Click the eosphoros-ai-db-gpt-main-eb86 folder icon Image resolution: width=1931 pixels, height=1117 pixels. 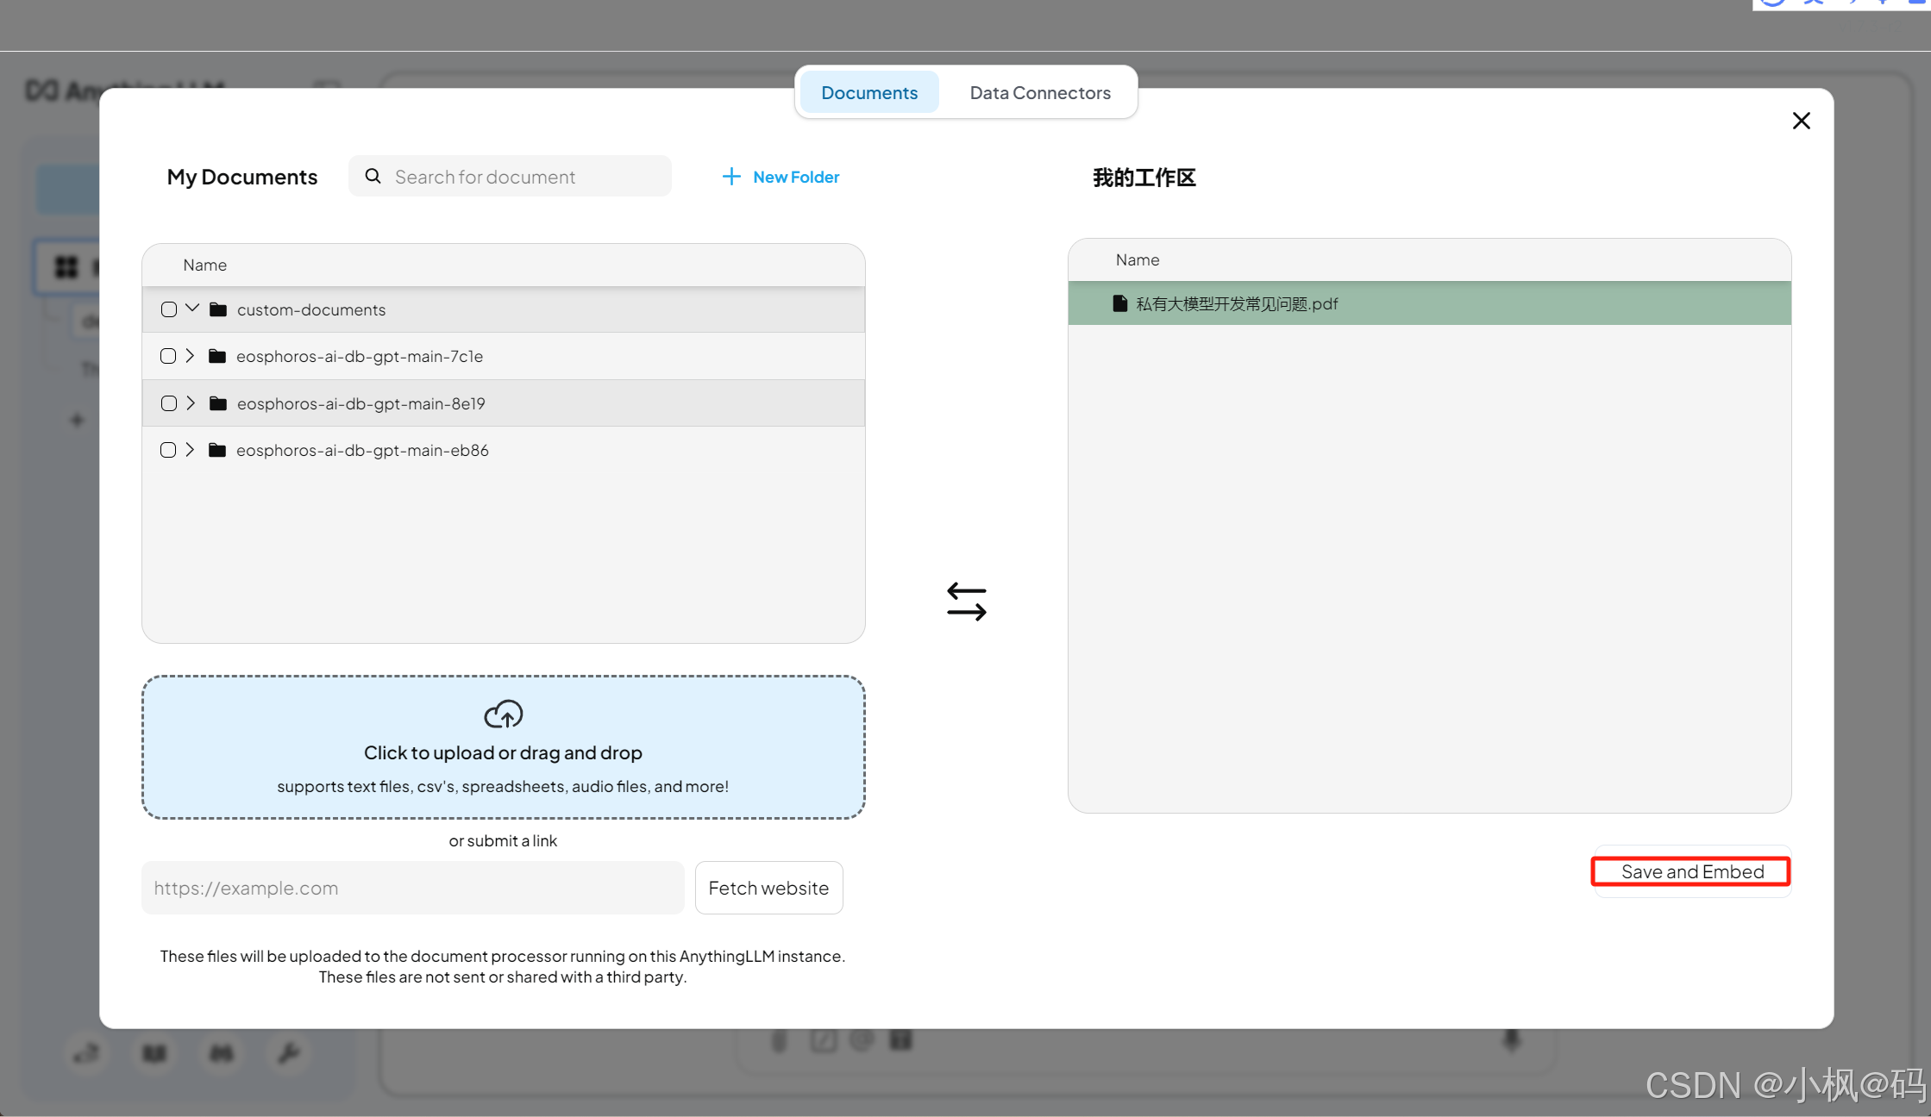217,450
